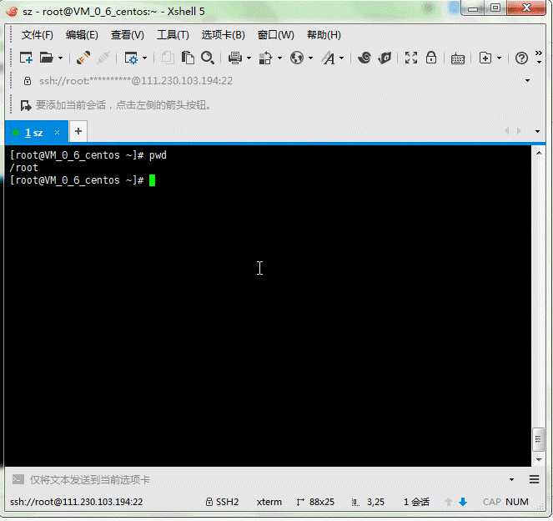The height and width of the screenshot is (521, 553).
Task: Click the xterm status bar entry
Action: tap(269, 502)
